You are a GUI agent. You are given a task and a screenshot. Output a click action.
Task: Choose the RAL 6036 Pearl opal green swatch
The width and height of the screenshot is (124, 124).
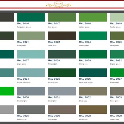pyautogui.click(x=93, y=73)
